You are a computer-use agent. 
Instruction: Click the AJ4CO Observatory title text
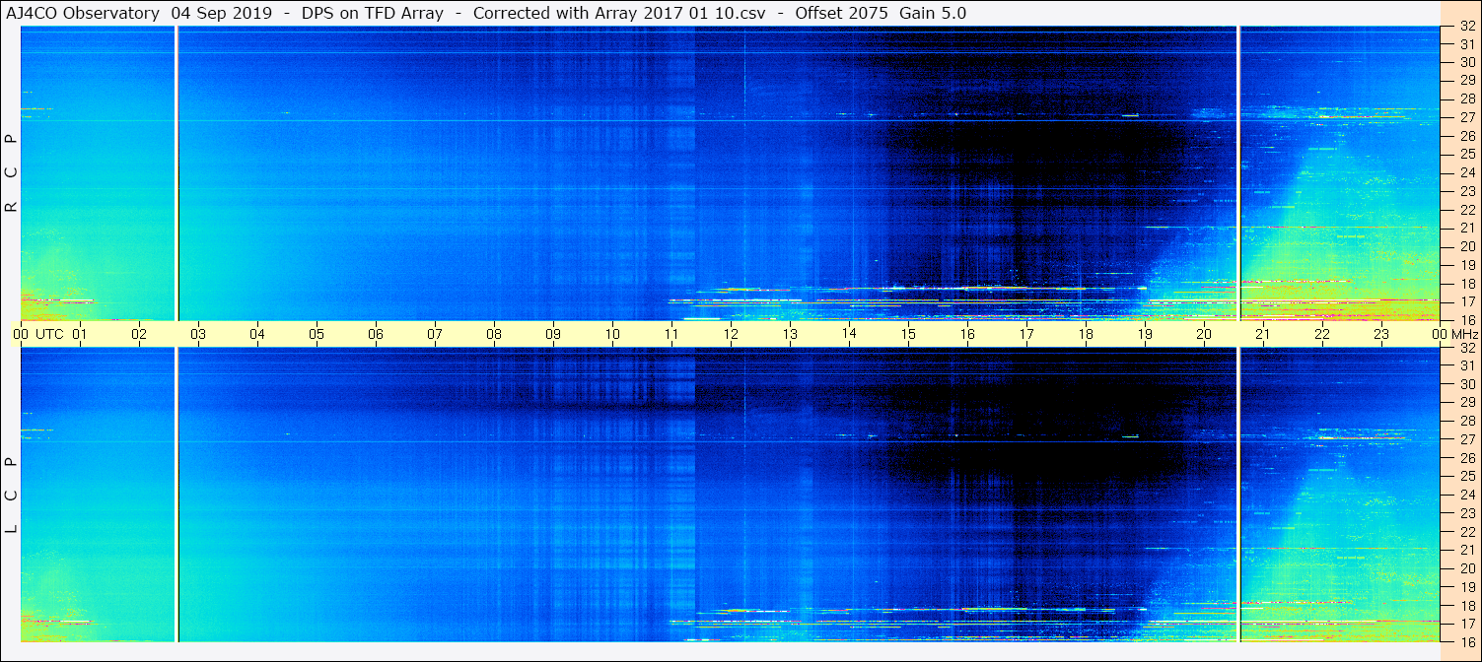tap(83, 13)
